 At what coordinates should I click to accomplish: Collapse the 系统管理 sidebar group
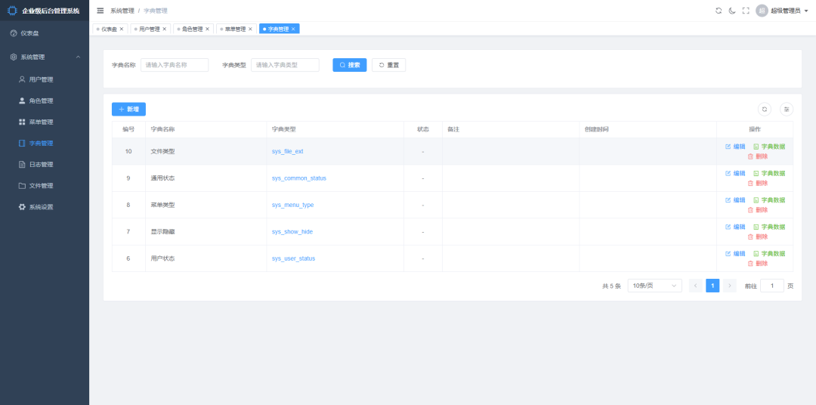pos(45,57)
